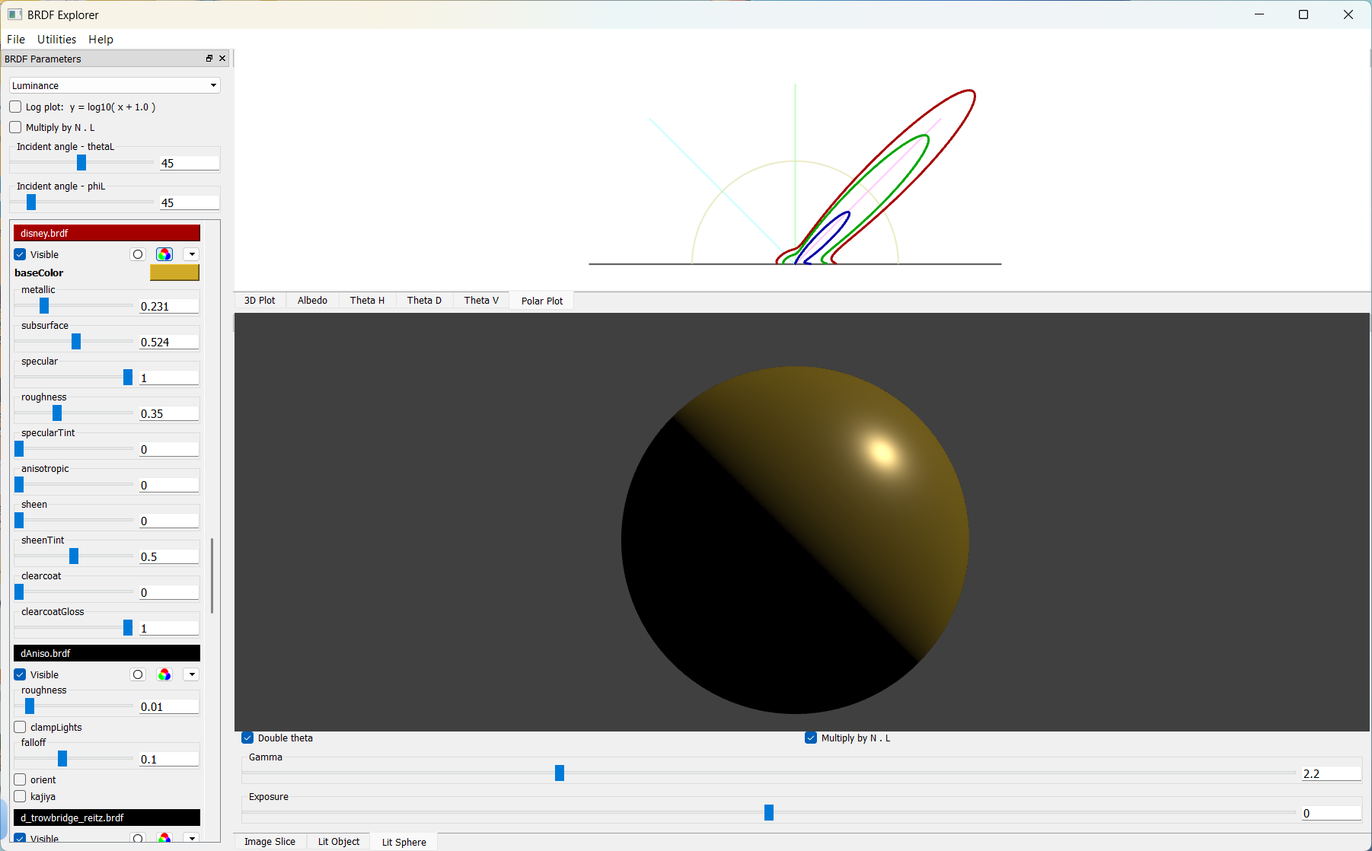Click the disney roughness slider handle
This screenshot has width=1372, height=851.
coord(57,413)
